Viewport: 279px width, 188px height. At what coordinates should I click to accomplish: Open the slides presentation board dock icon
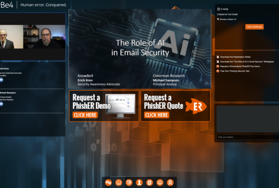129,182
